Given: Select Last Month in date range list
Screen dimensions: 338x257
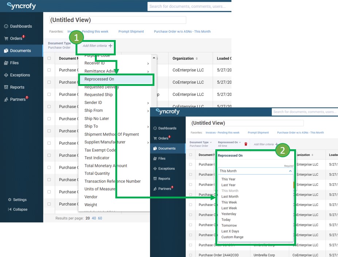Looking at the screenshot, I should coord(230,197).
